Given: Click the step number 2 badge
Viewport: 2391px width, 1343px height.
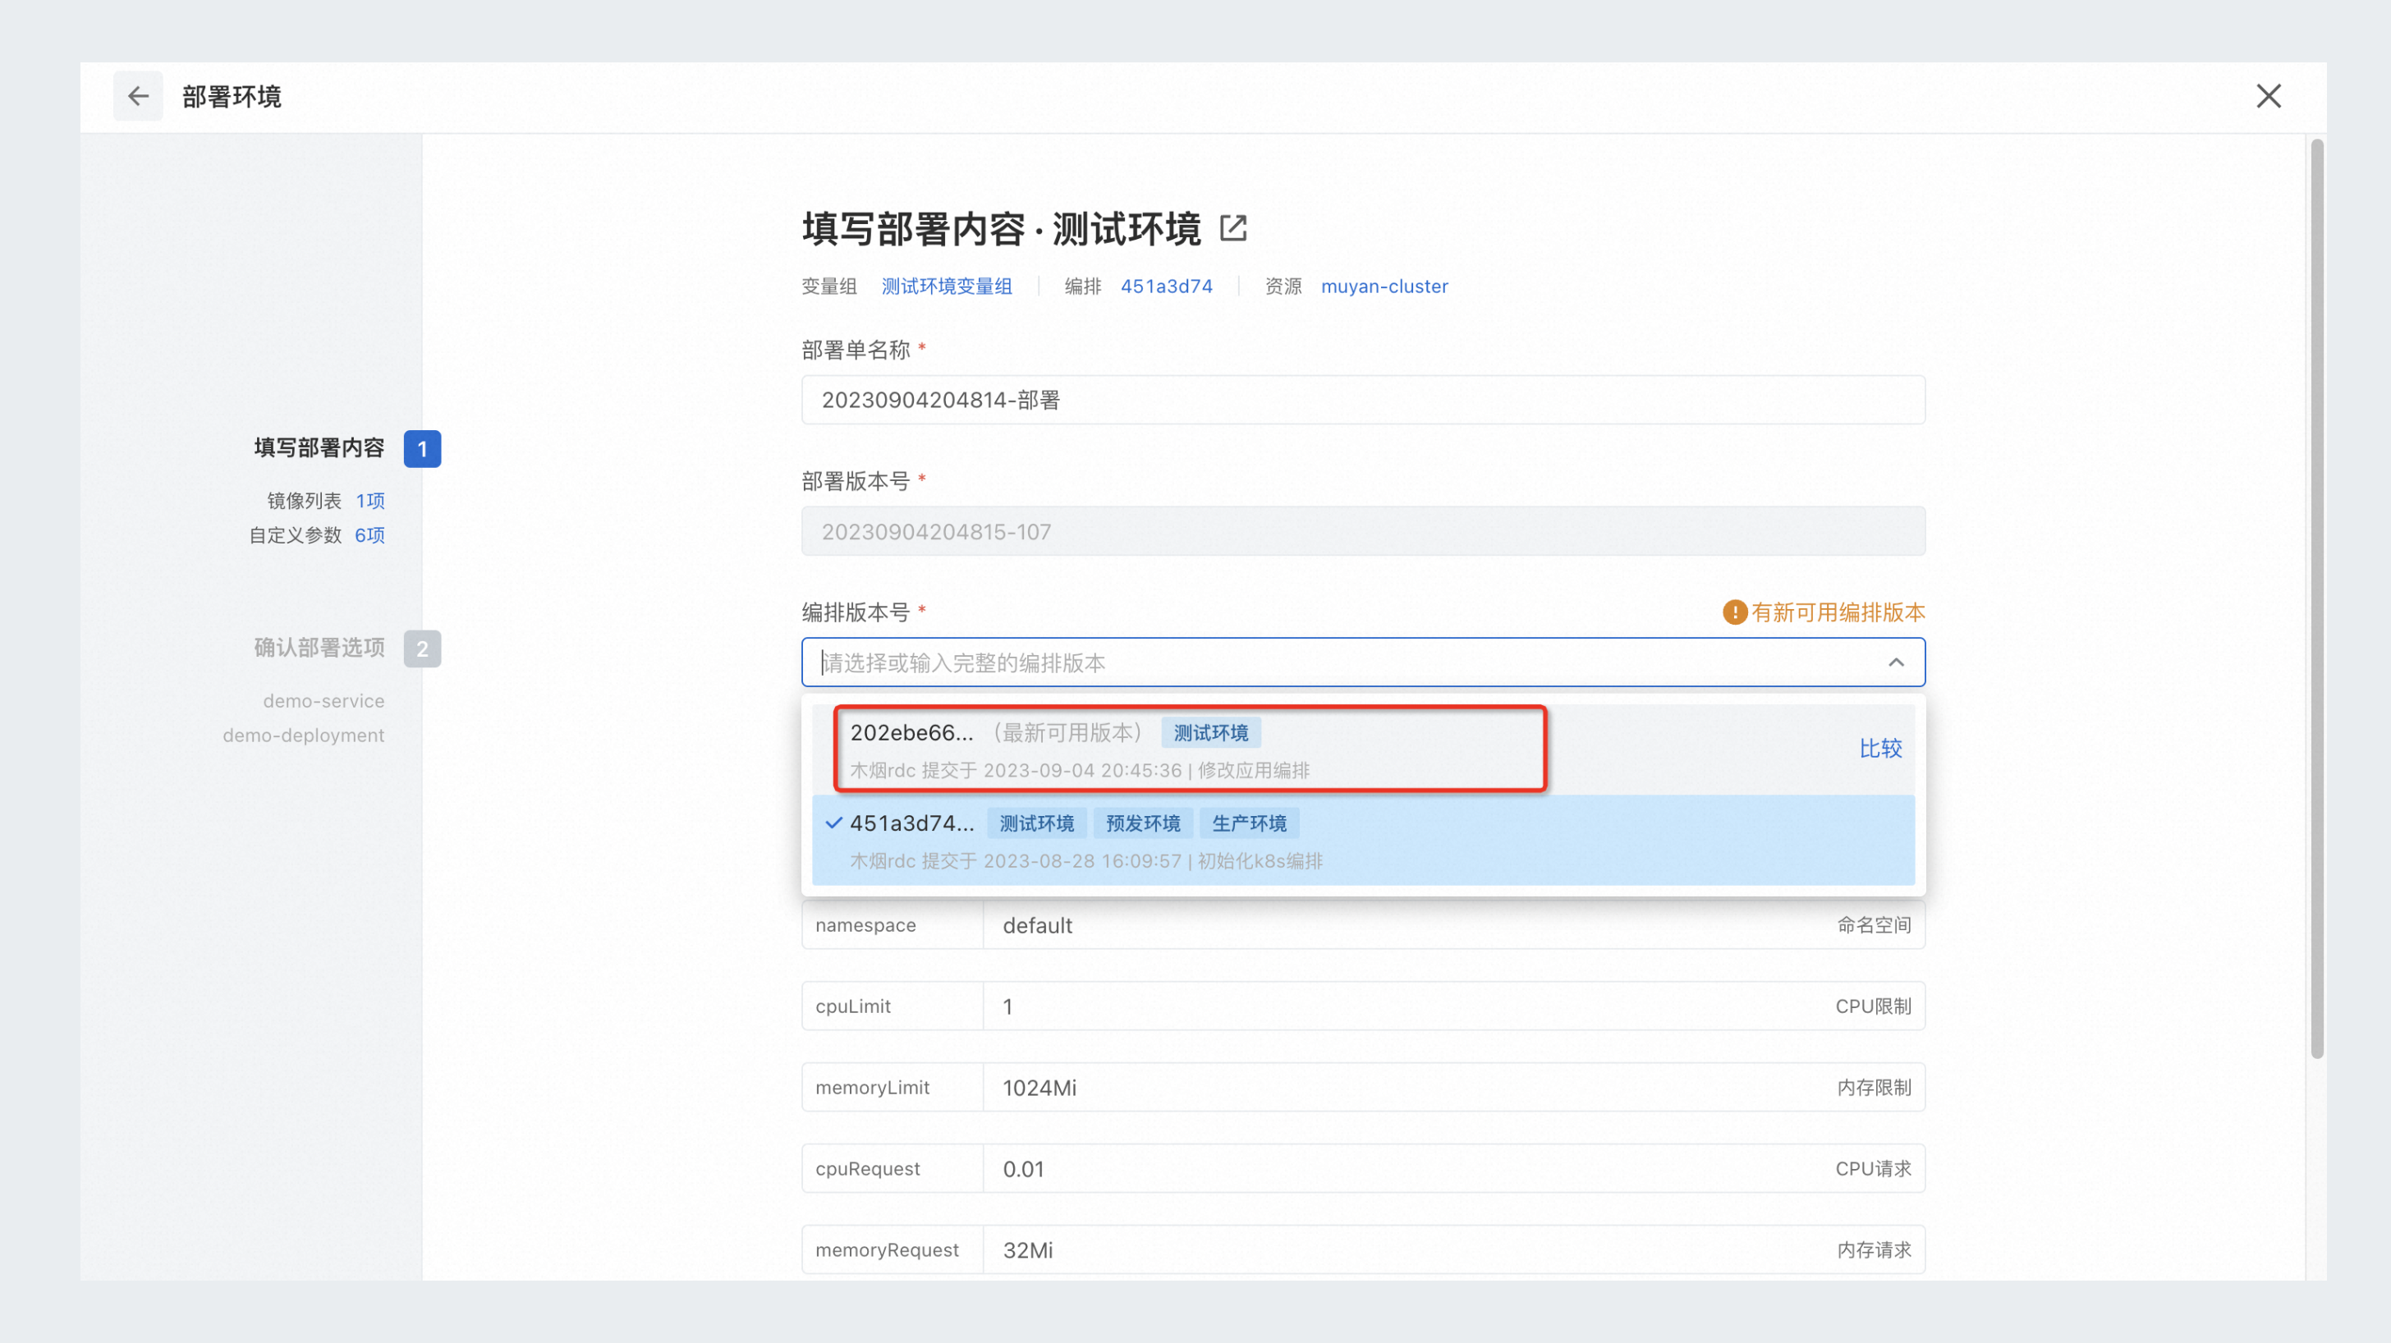Looking at the screenshot, I should click(422, 649).
